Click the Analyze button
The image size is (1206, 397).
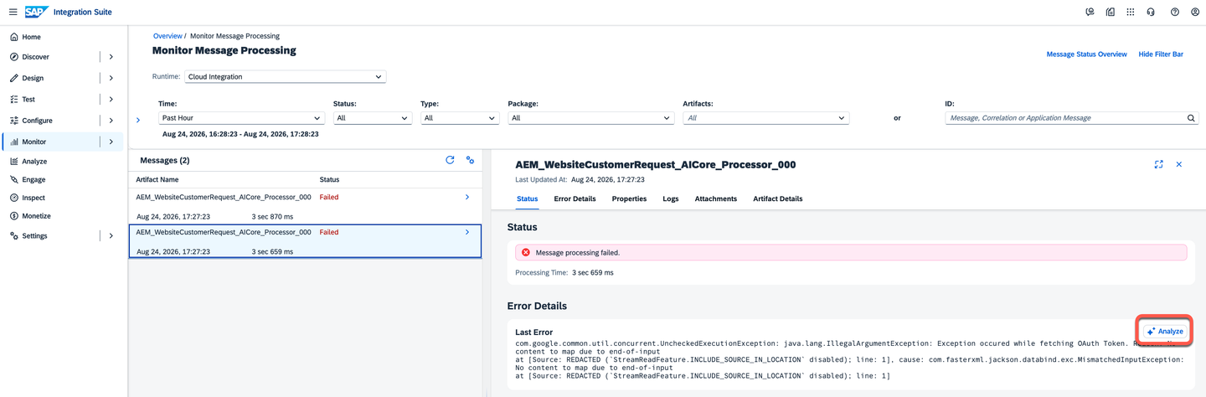pyautogui.click(x=1165, y=331)
